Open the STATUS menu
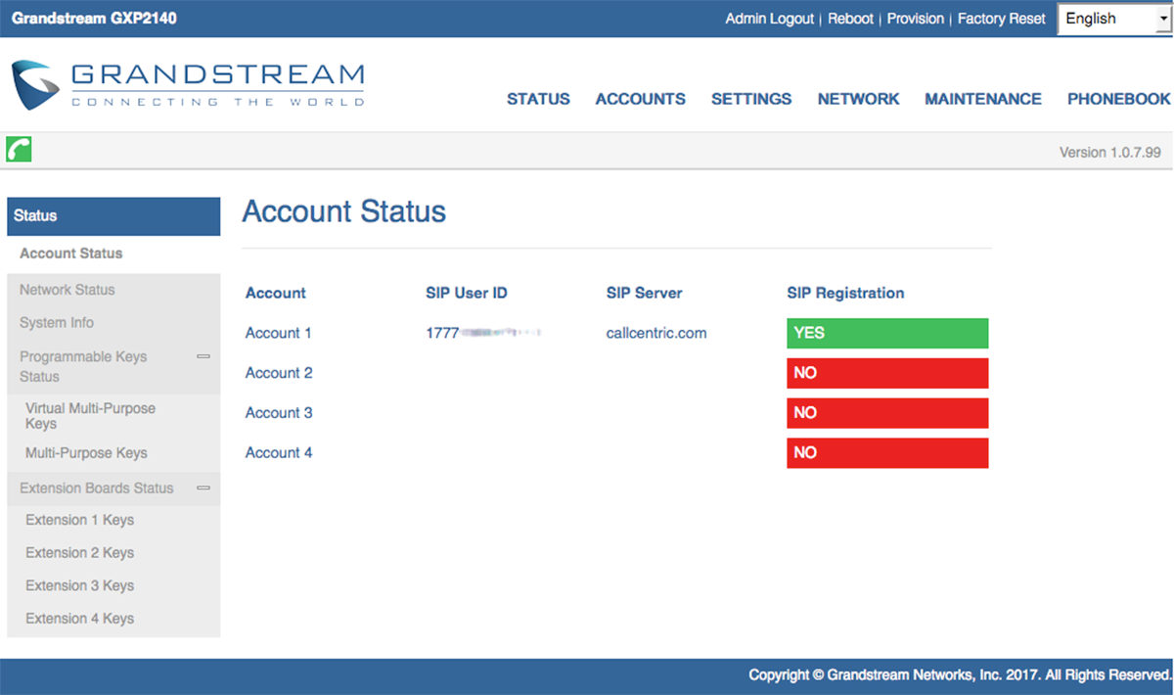The image size is (1174, 695). tap(538, 99)
